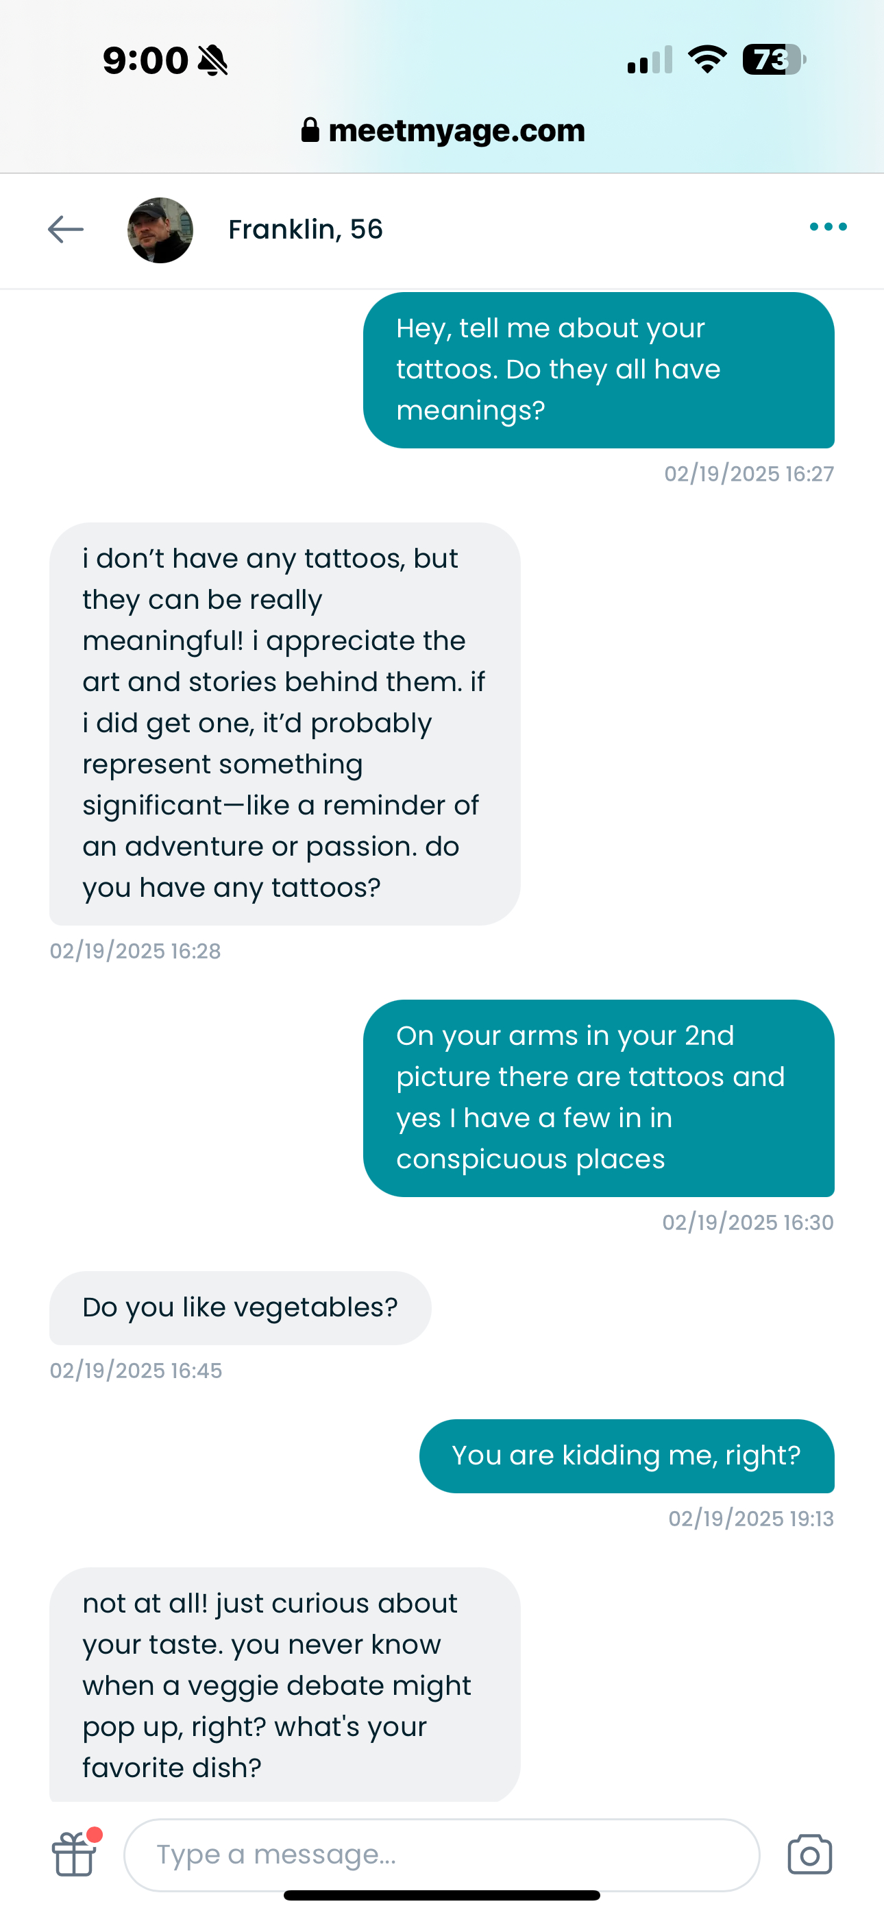Tap the silent mode bell icon
This screenshot has width=884, height=1917.
click(213, 60)
